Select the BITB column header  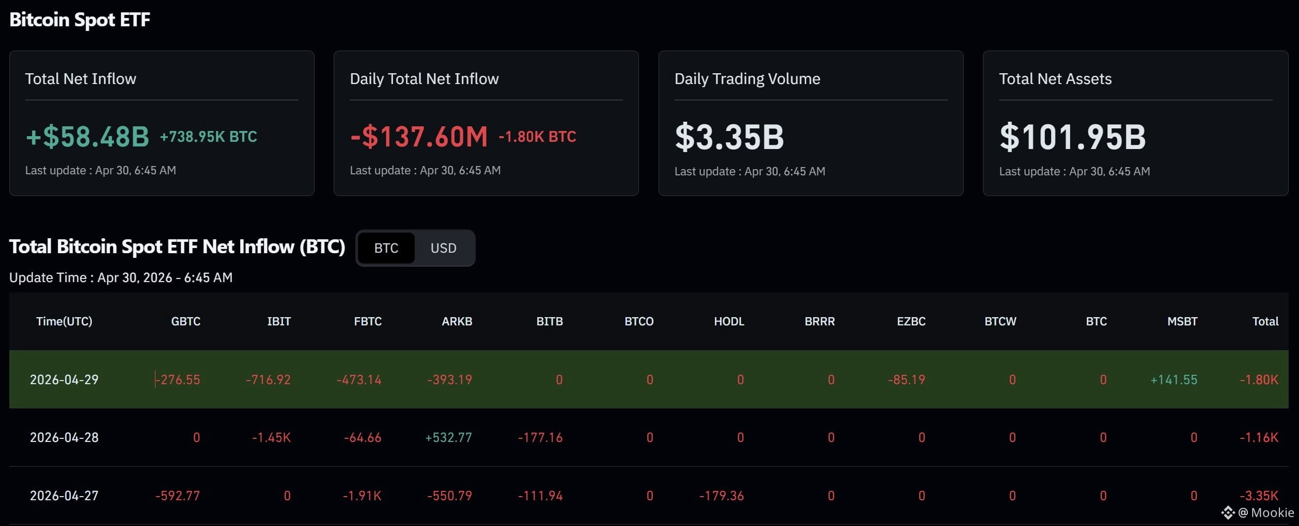pyautogui.click(x=550, y=321)
